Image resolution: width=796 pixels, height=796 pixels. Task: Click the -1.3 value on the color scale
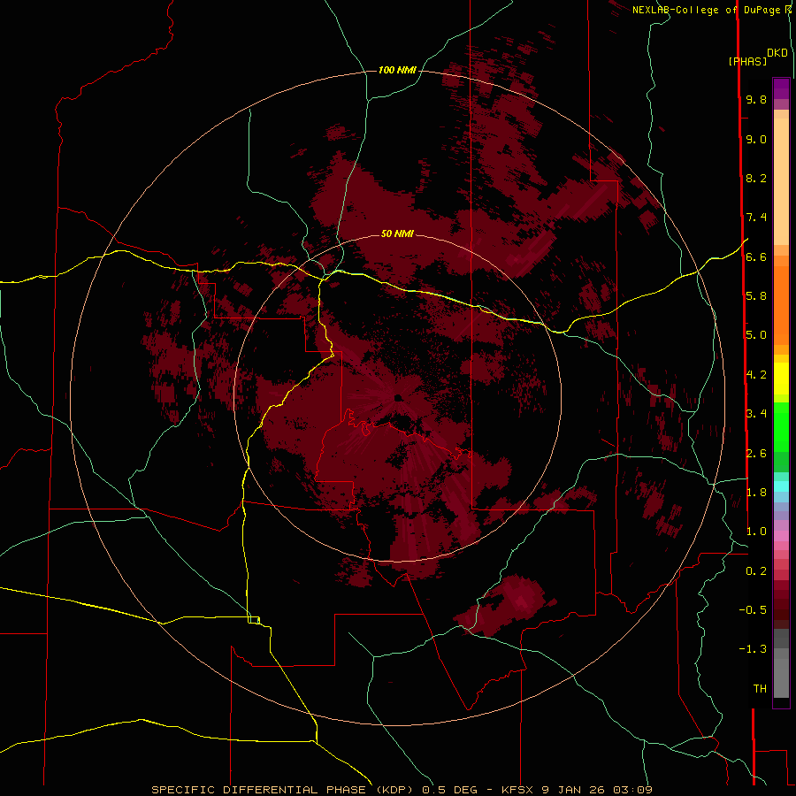[x=753, y=649]
